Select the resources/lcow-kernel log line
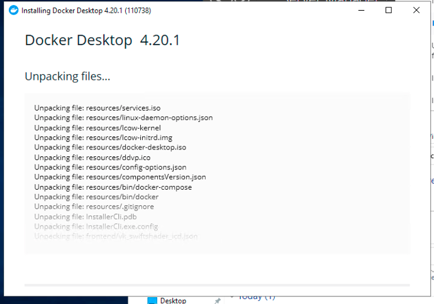 pos(97,128)
